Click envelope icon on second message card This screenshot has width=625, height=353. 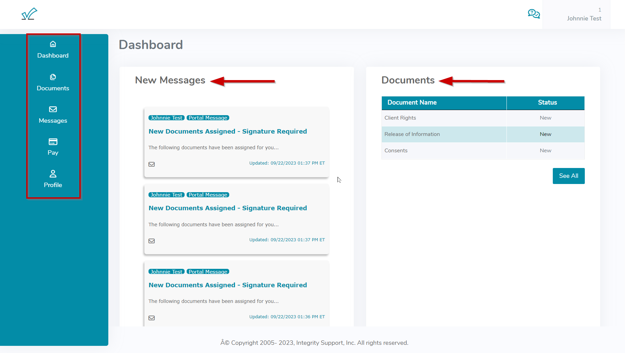152,241
